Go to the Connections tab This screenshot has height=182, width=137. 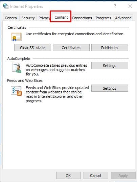coord(82,18)
